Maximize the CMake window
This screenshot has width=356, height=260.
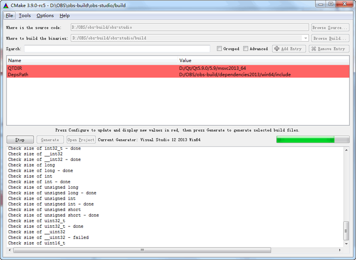tap(331, 4)
